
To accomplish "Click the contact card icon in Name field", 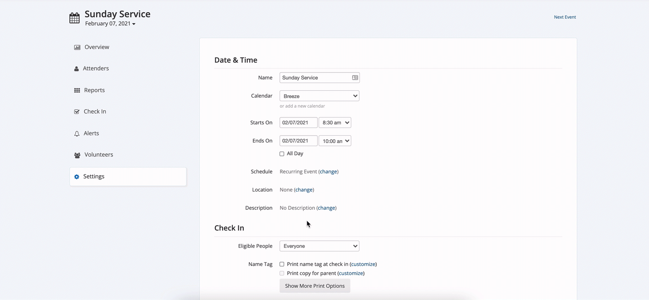I will point(355,78).
